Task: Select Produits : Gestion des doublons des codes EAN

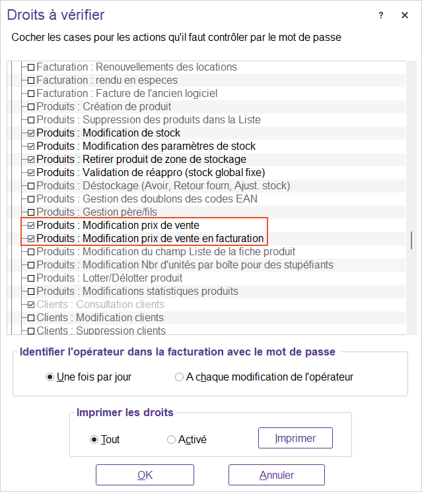Action: coord(147,199)
